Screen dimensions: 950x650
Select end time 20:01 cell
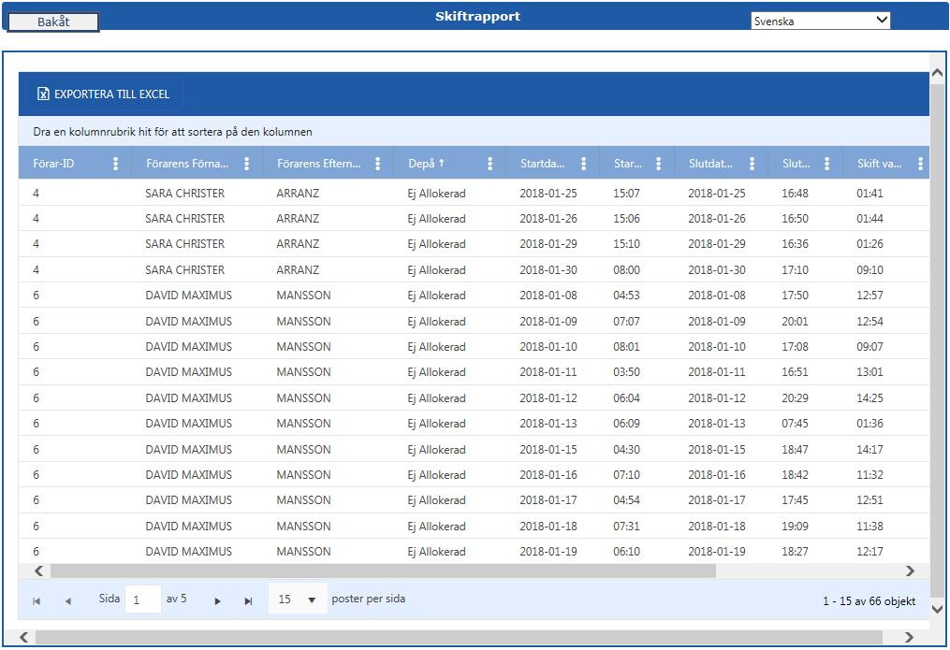[x=795, y=322]
